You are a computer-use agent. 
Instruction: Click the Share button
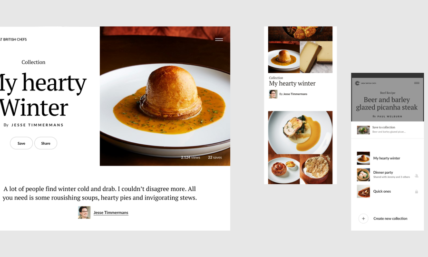point(46,143)
